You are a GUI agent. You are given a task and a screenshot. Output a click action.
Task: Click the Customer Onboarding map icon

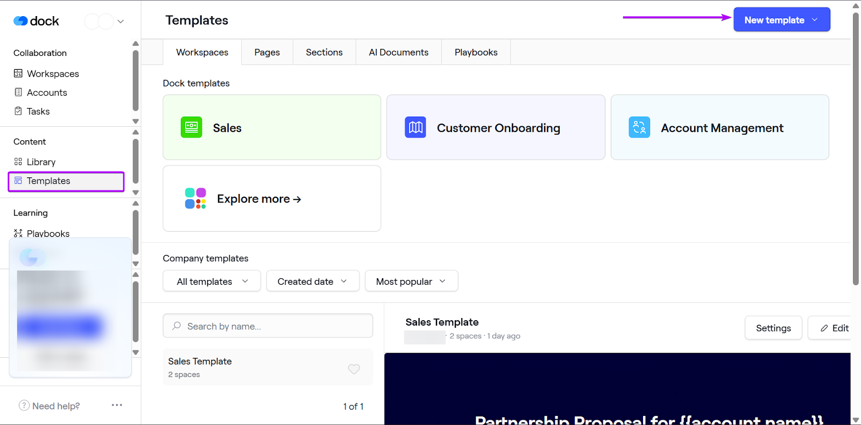tap(415, 127)
